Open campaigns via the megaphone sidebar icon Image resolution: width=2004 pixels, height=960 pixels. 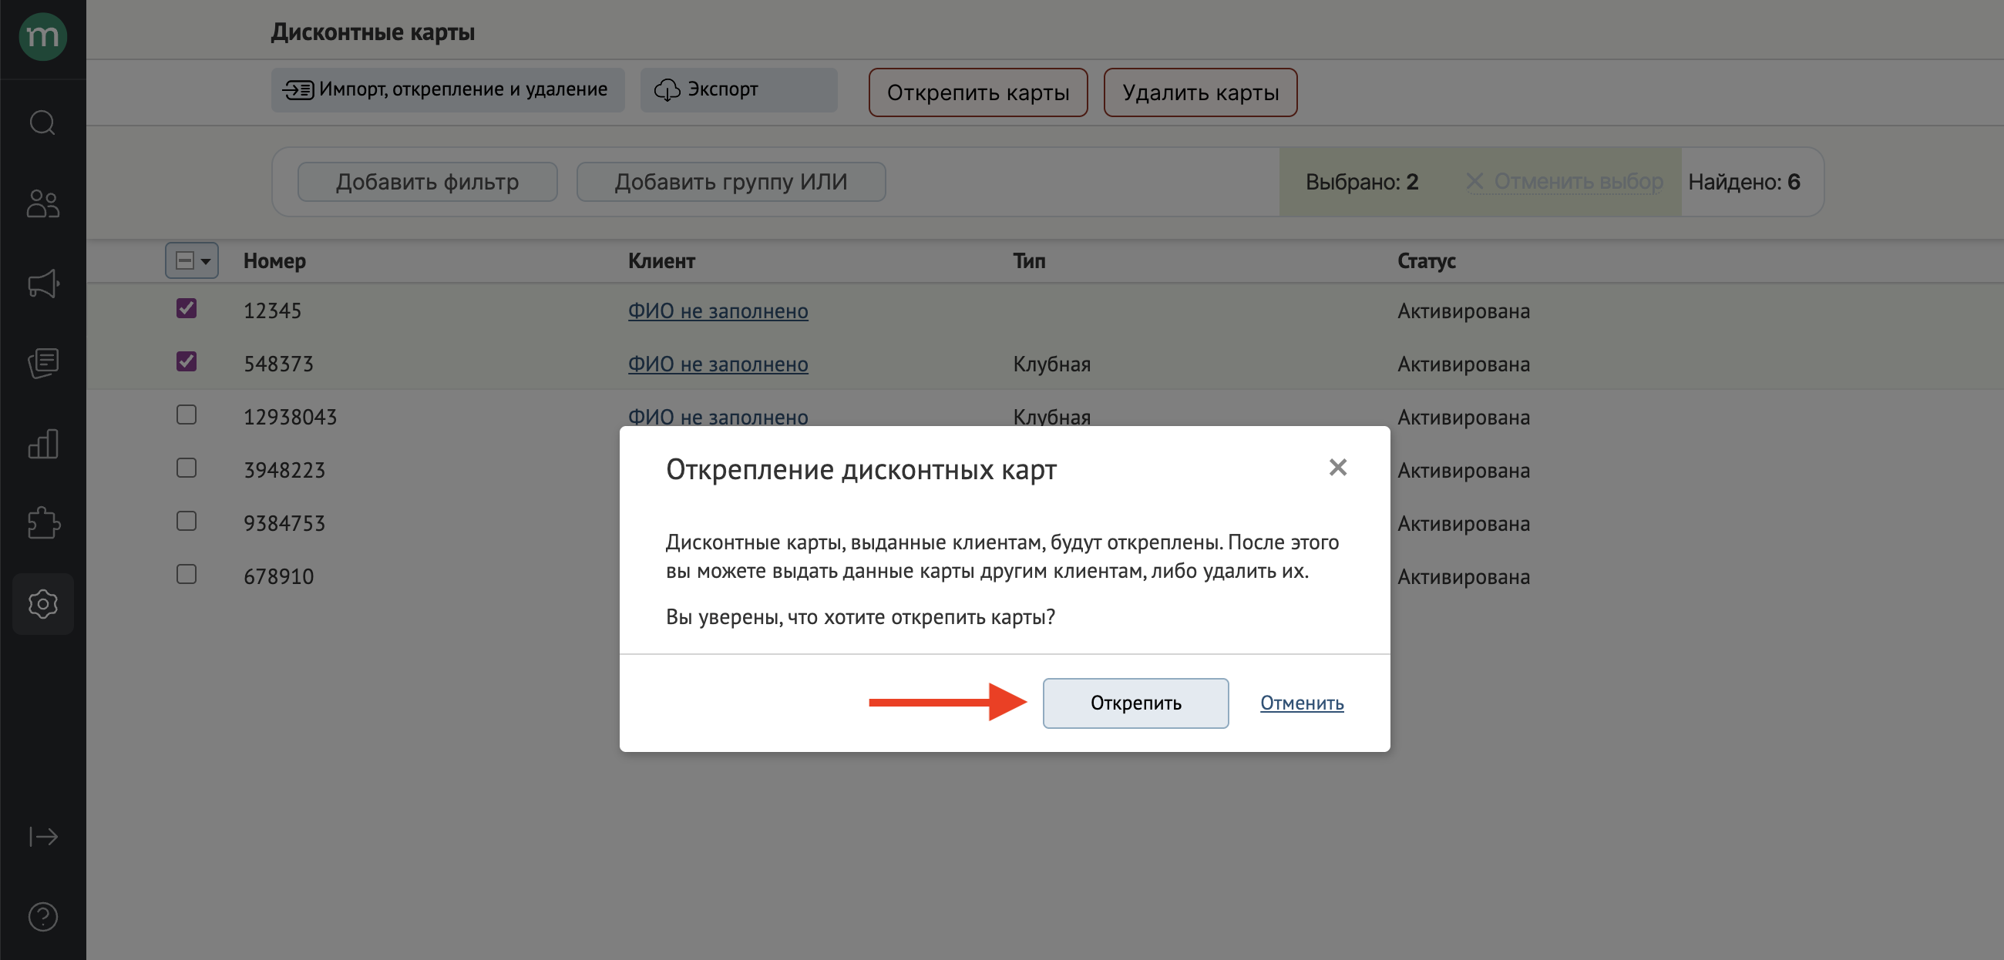point(43,284)
